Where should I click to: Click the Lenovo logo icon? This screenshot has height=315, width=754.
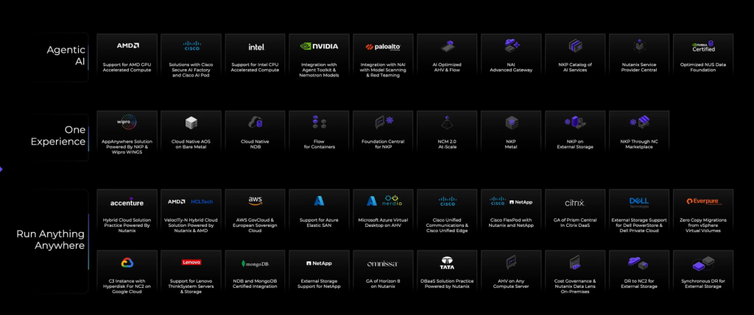coord(191,262)
